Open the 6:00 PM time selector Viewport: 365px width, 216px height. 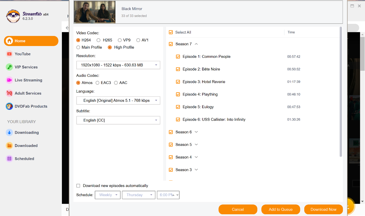point(168,195)
